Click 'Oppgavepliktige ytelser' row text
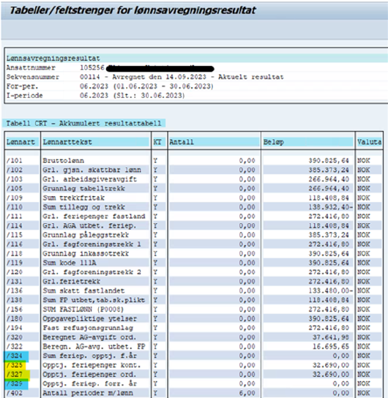Viewport: 388px width, 398px height. pos(89,319)
